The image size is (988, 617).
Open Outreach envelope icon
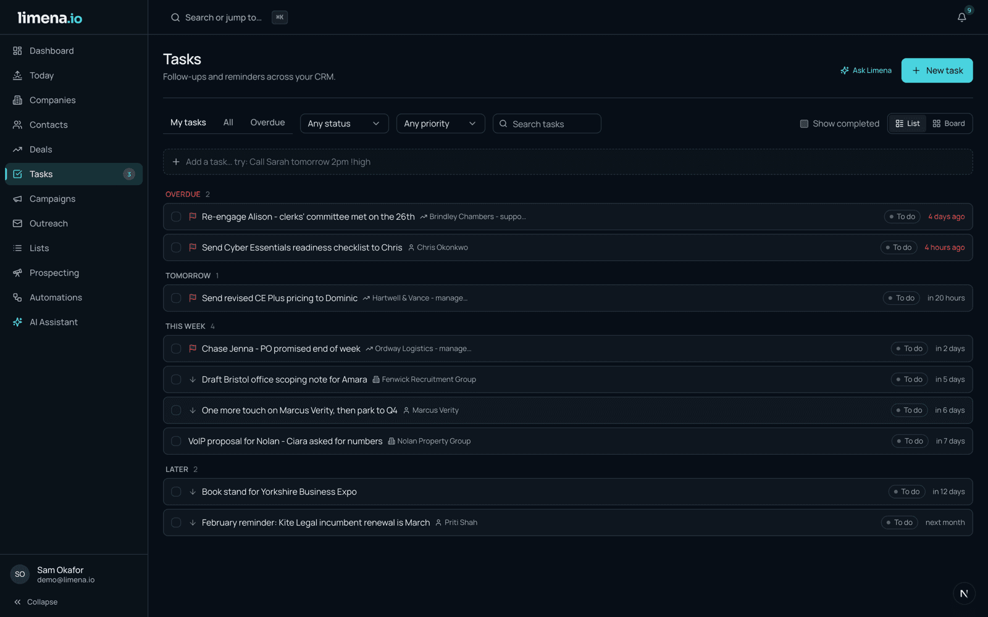click(x=17, y=223)
